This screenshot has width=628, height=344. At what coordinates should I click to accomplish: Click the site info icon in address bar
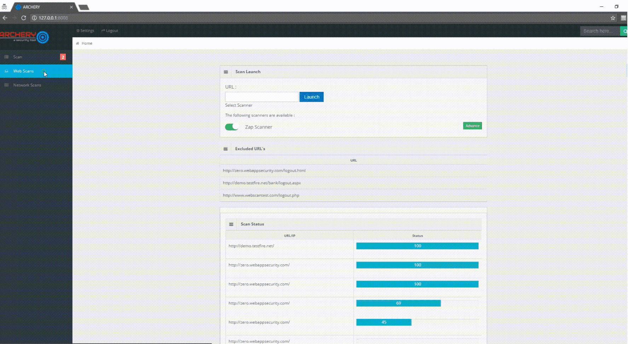pyautogui.click(x=34, y=18)
